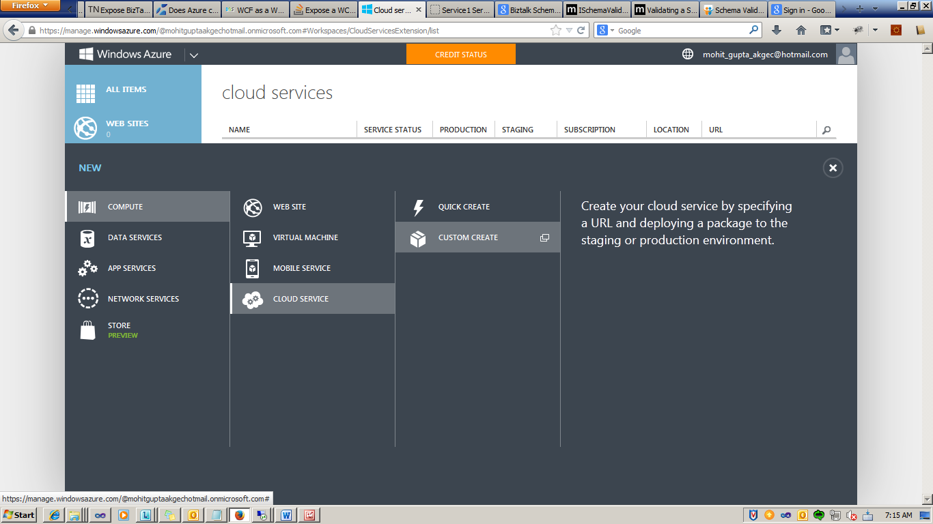Switch to Validating a S... tab
The width and height of the screenshot is (933, 524).
665,10
